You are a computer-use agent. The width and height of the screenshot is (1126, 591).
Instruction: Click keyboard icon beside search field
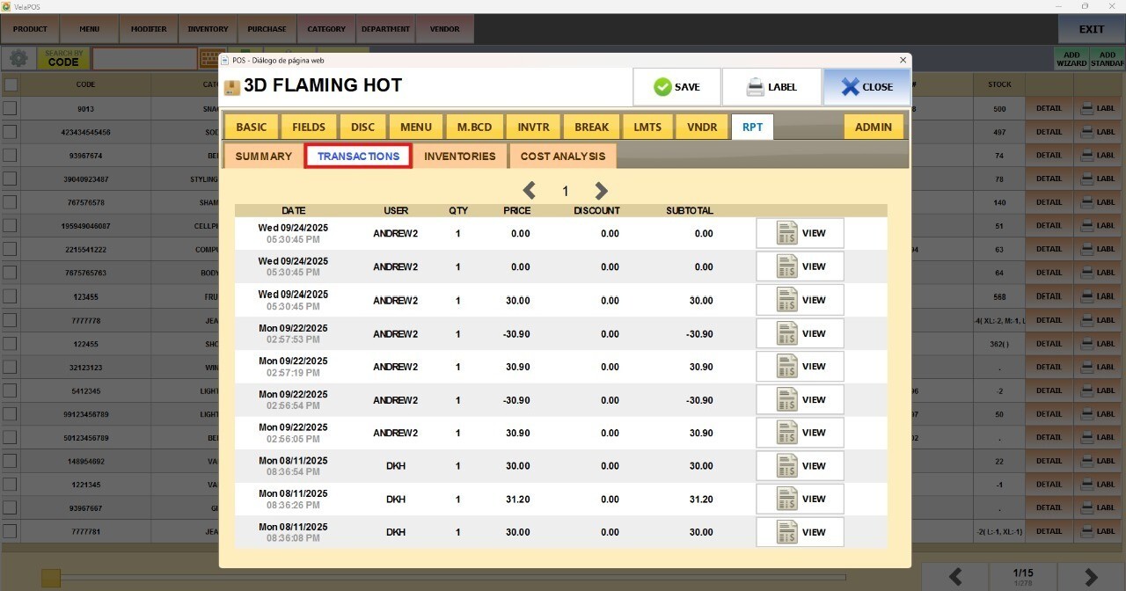209,59
